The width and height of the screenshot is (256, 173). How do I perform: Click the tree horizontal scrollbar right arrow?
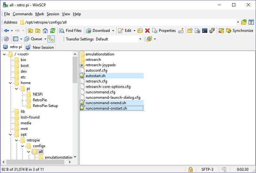(x=70, y=162)
